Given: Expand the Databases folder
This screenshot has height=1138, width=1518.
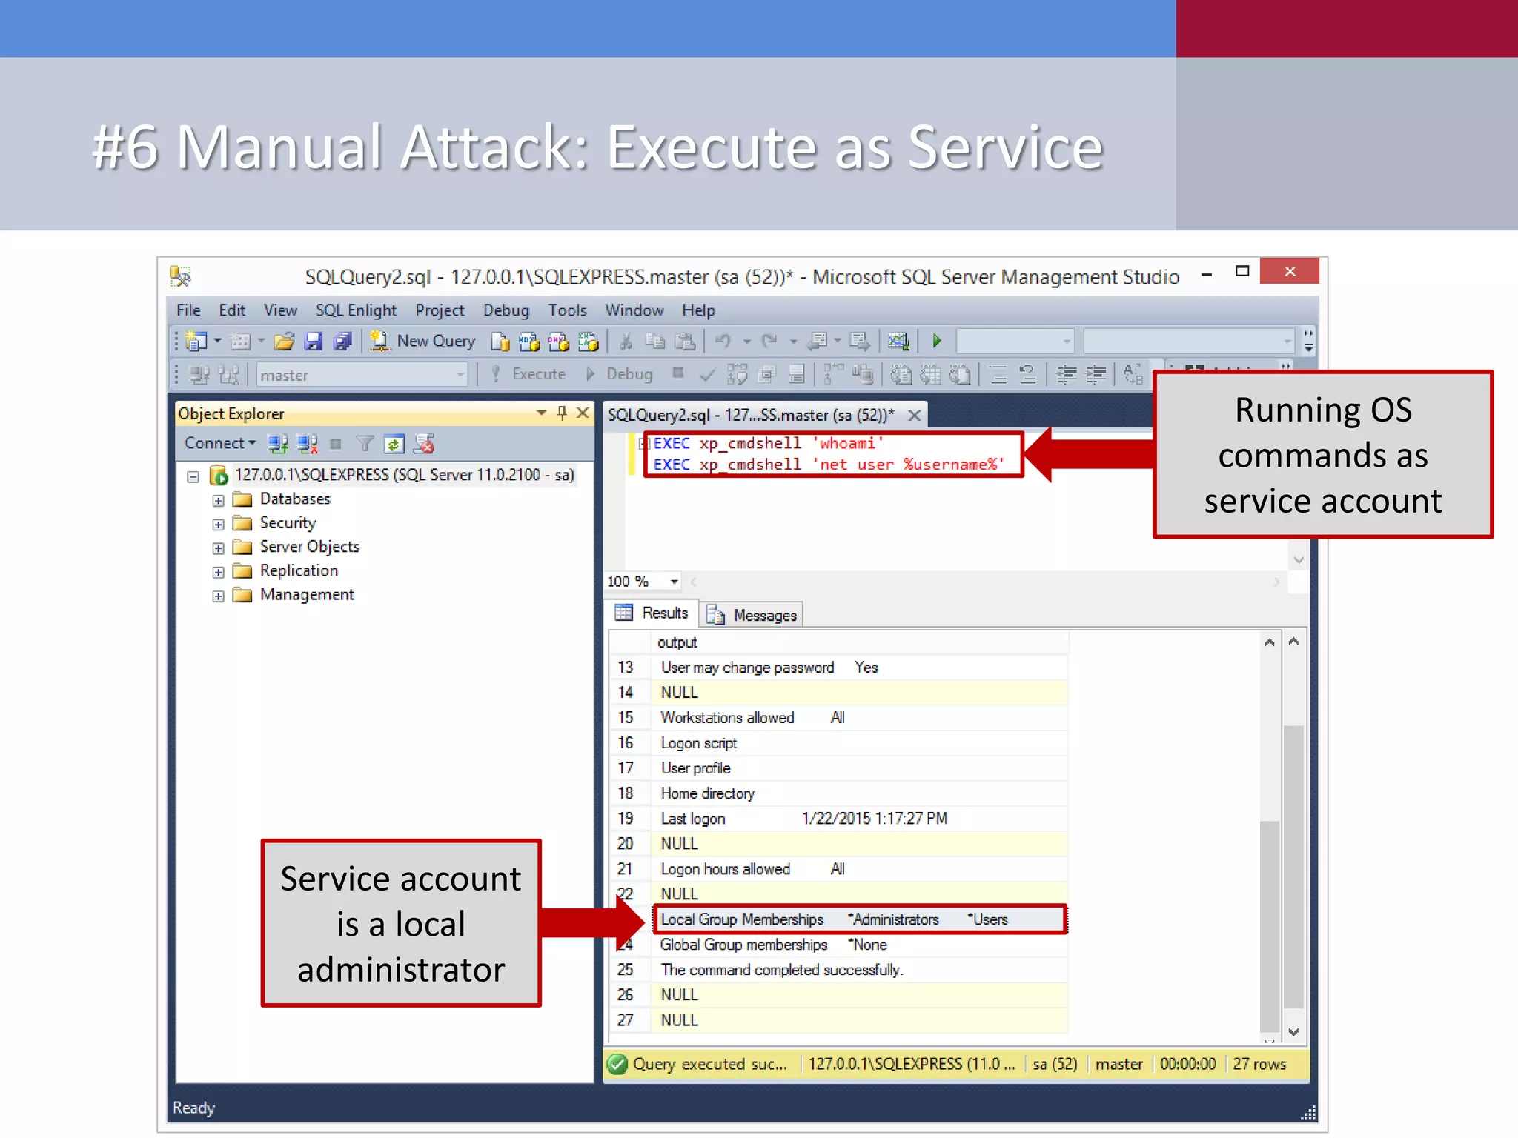Looking at the screenshot, I should tap(218, 501).
